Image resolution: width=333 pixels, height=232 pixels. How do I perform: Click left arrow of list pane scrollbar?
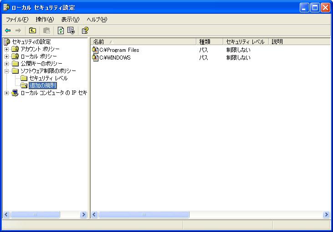pyautogui.click(x=94, y=215)
